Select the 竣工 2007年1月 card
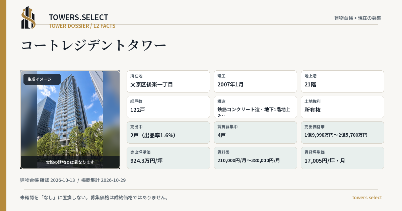The image size is (402, 211). [255, 81]
